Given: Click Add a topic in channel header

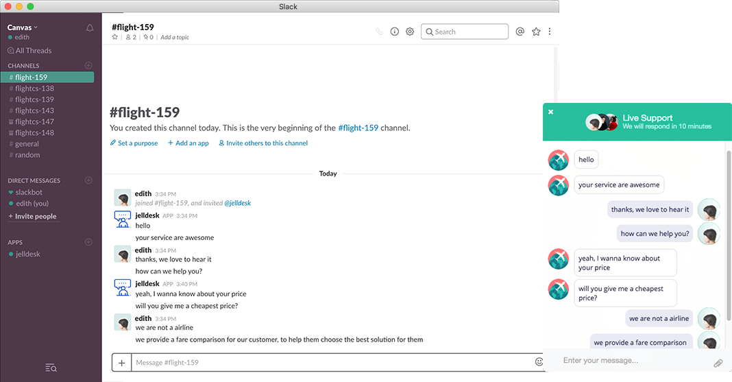Looking at the screenshot, I should 175,37.
